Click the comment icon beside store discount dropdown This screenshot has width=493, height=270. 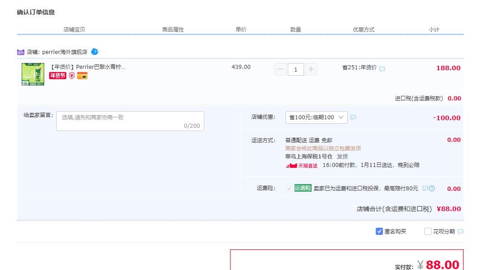(353, 117)
